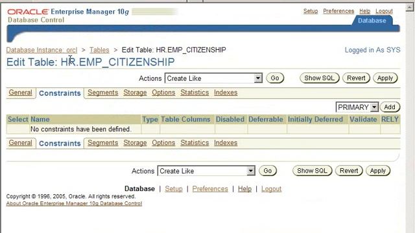
Task: Click the footer Logout link
Action: coord(271,188)
